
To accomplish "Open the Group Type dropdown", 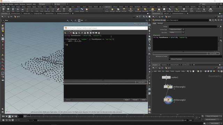I will click(x=176, y=29).
